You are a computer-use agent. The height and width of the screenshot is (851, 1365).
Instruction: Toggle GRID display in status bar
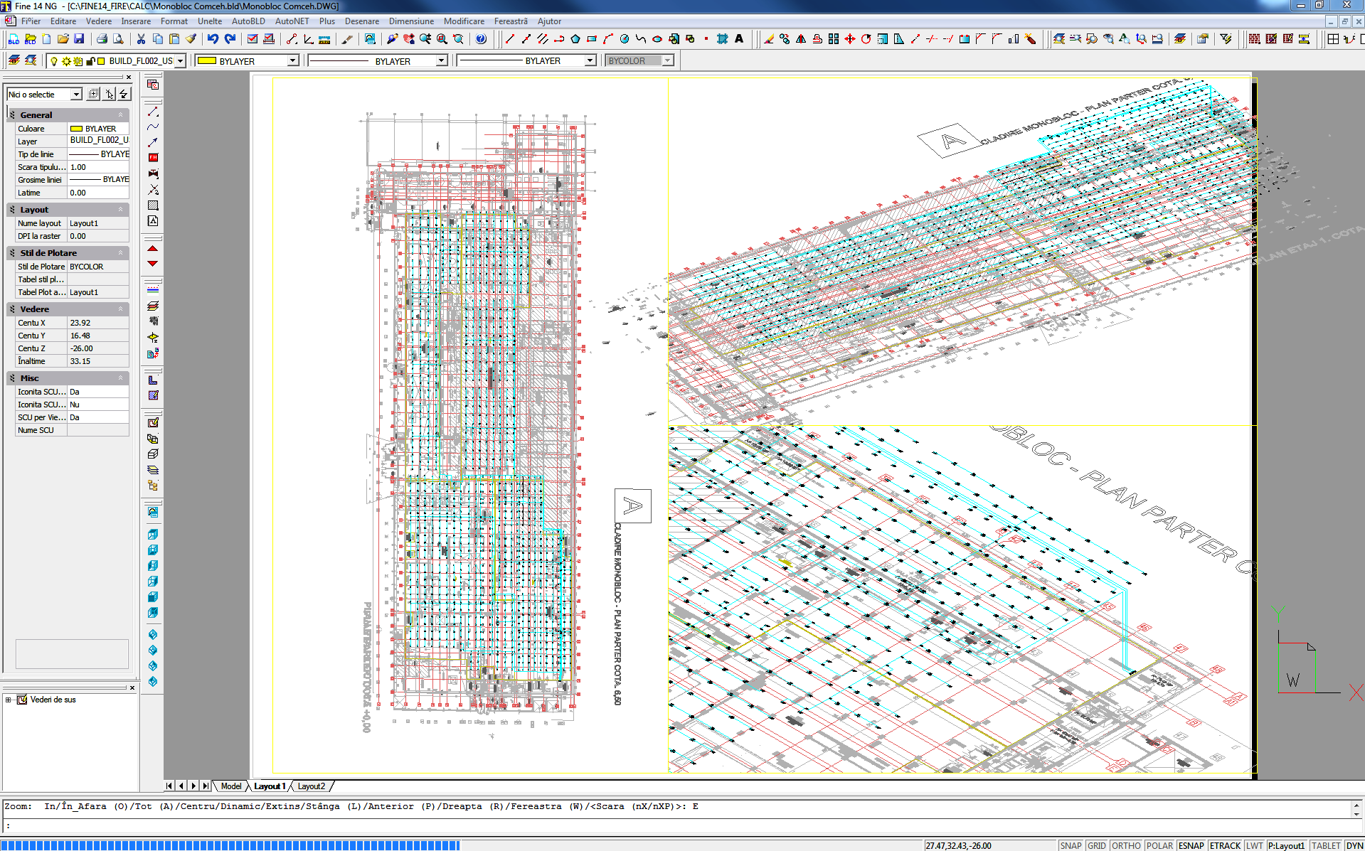click(1097, 845)
